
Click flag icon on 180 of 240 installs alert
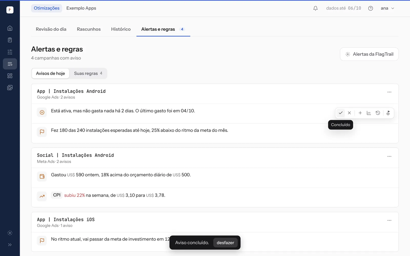coord(42,132)
